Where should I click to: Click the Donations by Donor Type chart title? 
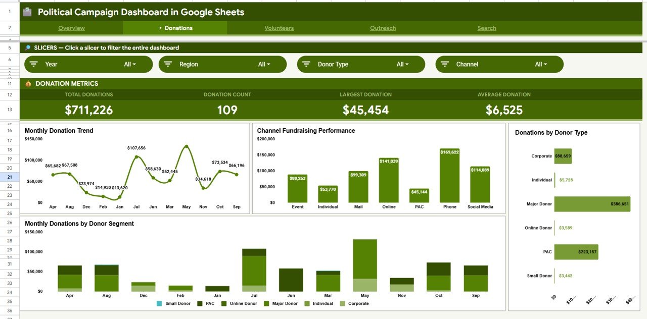click(551, 133)
